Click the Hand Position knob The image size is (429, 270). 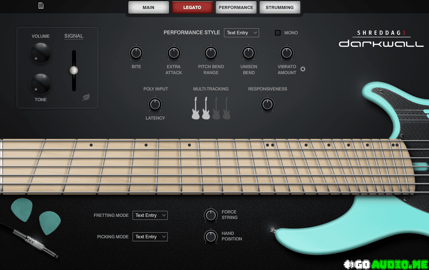pyautogui.click(x=211, y=236)
